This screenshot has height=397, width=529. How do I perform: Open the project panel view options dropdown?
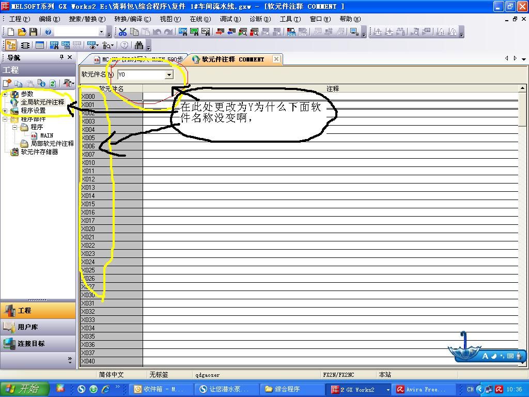[69, 83]
